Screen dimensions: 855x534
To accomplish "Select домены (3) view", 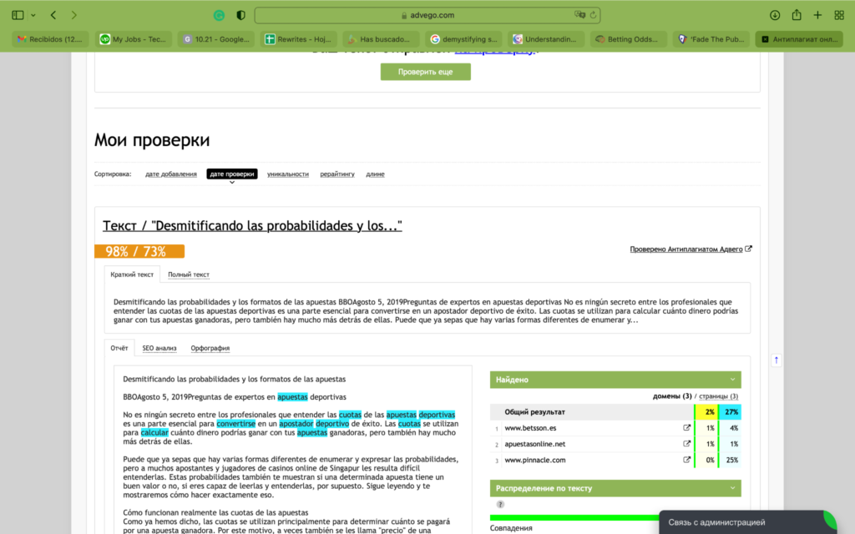I will 672,396.
